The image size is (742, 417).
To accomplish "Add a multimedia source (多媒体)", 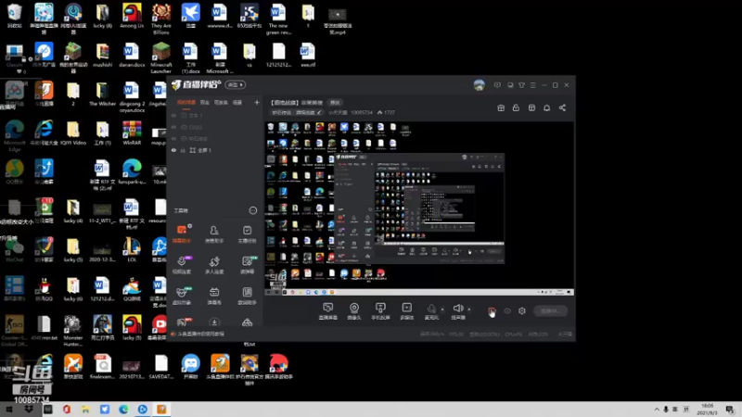I will 407,311.
